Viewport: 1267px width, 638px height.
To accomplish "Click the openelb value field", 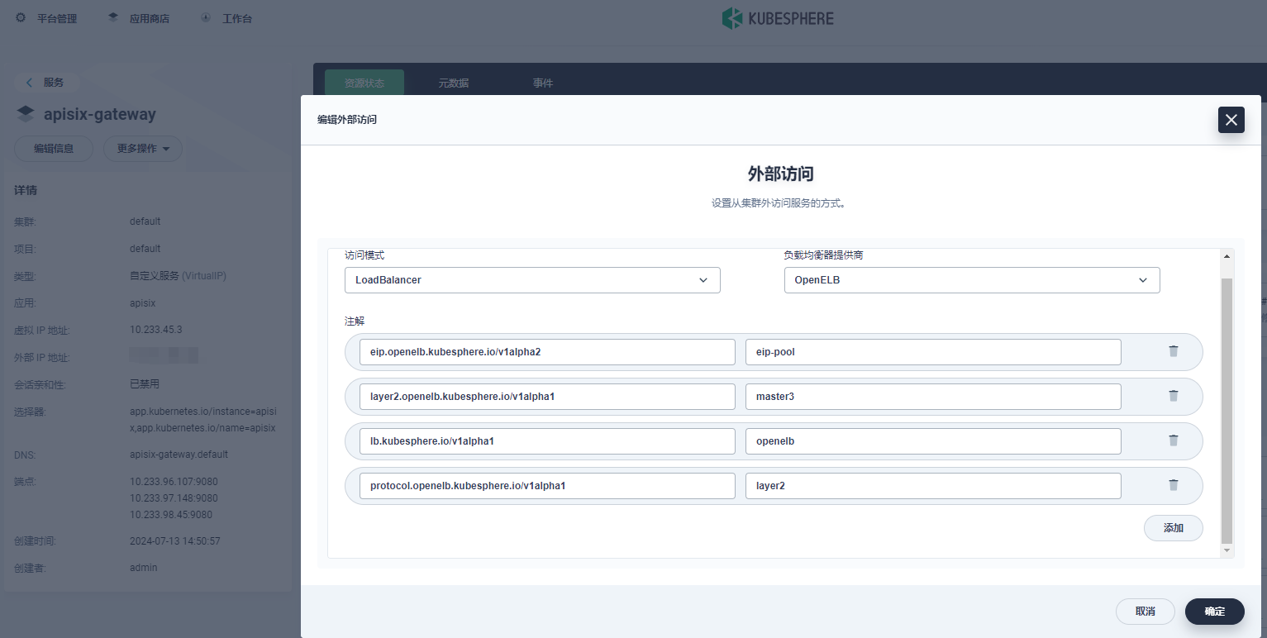I will (x=933, y=440).
